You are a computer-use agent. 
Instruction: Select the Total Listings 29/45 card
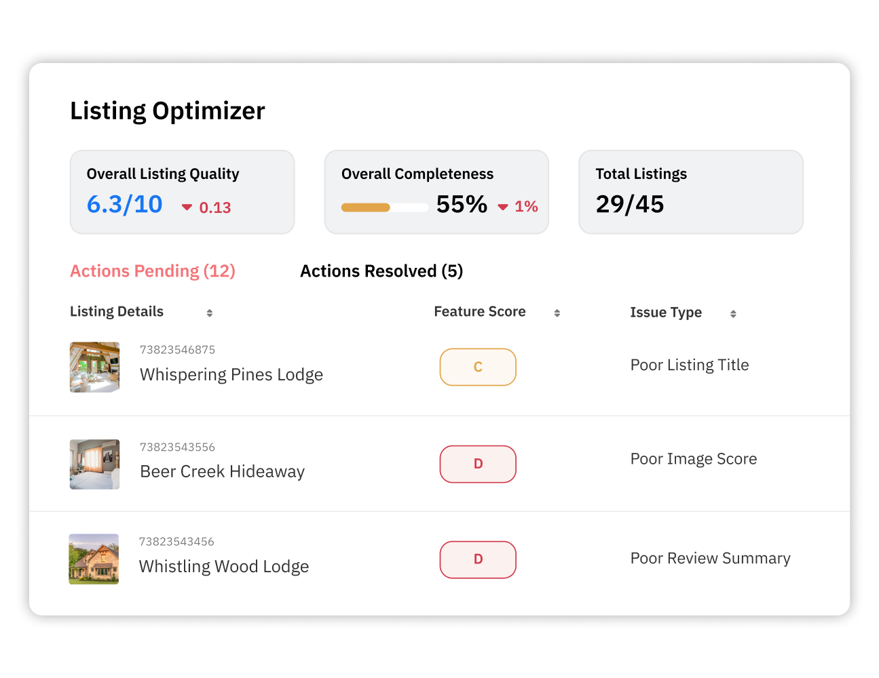point(691,192)
